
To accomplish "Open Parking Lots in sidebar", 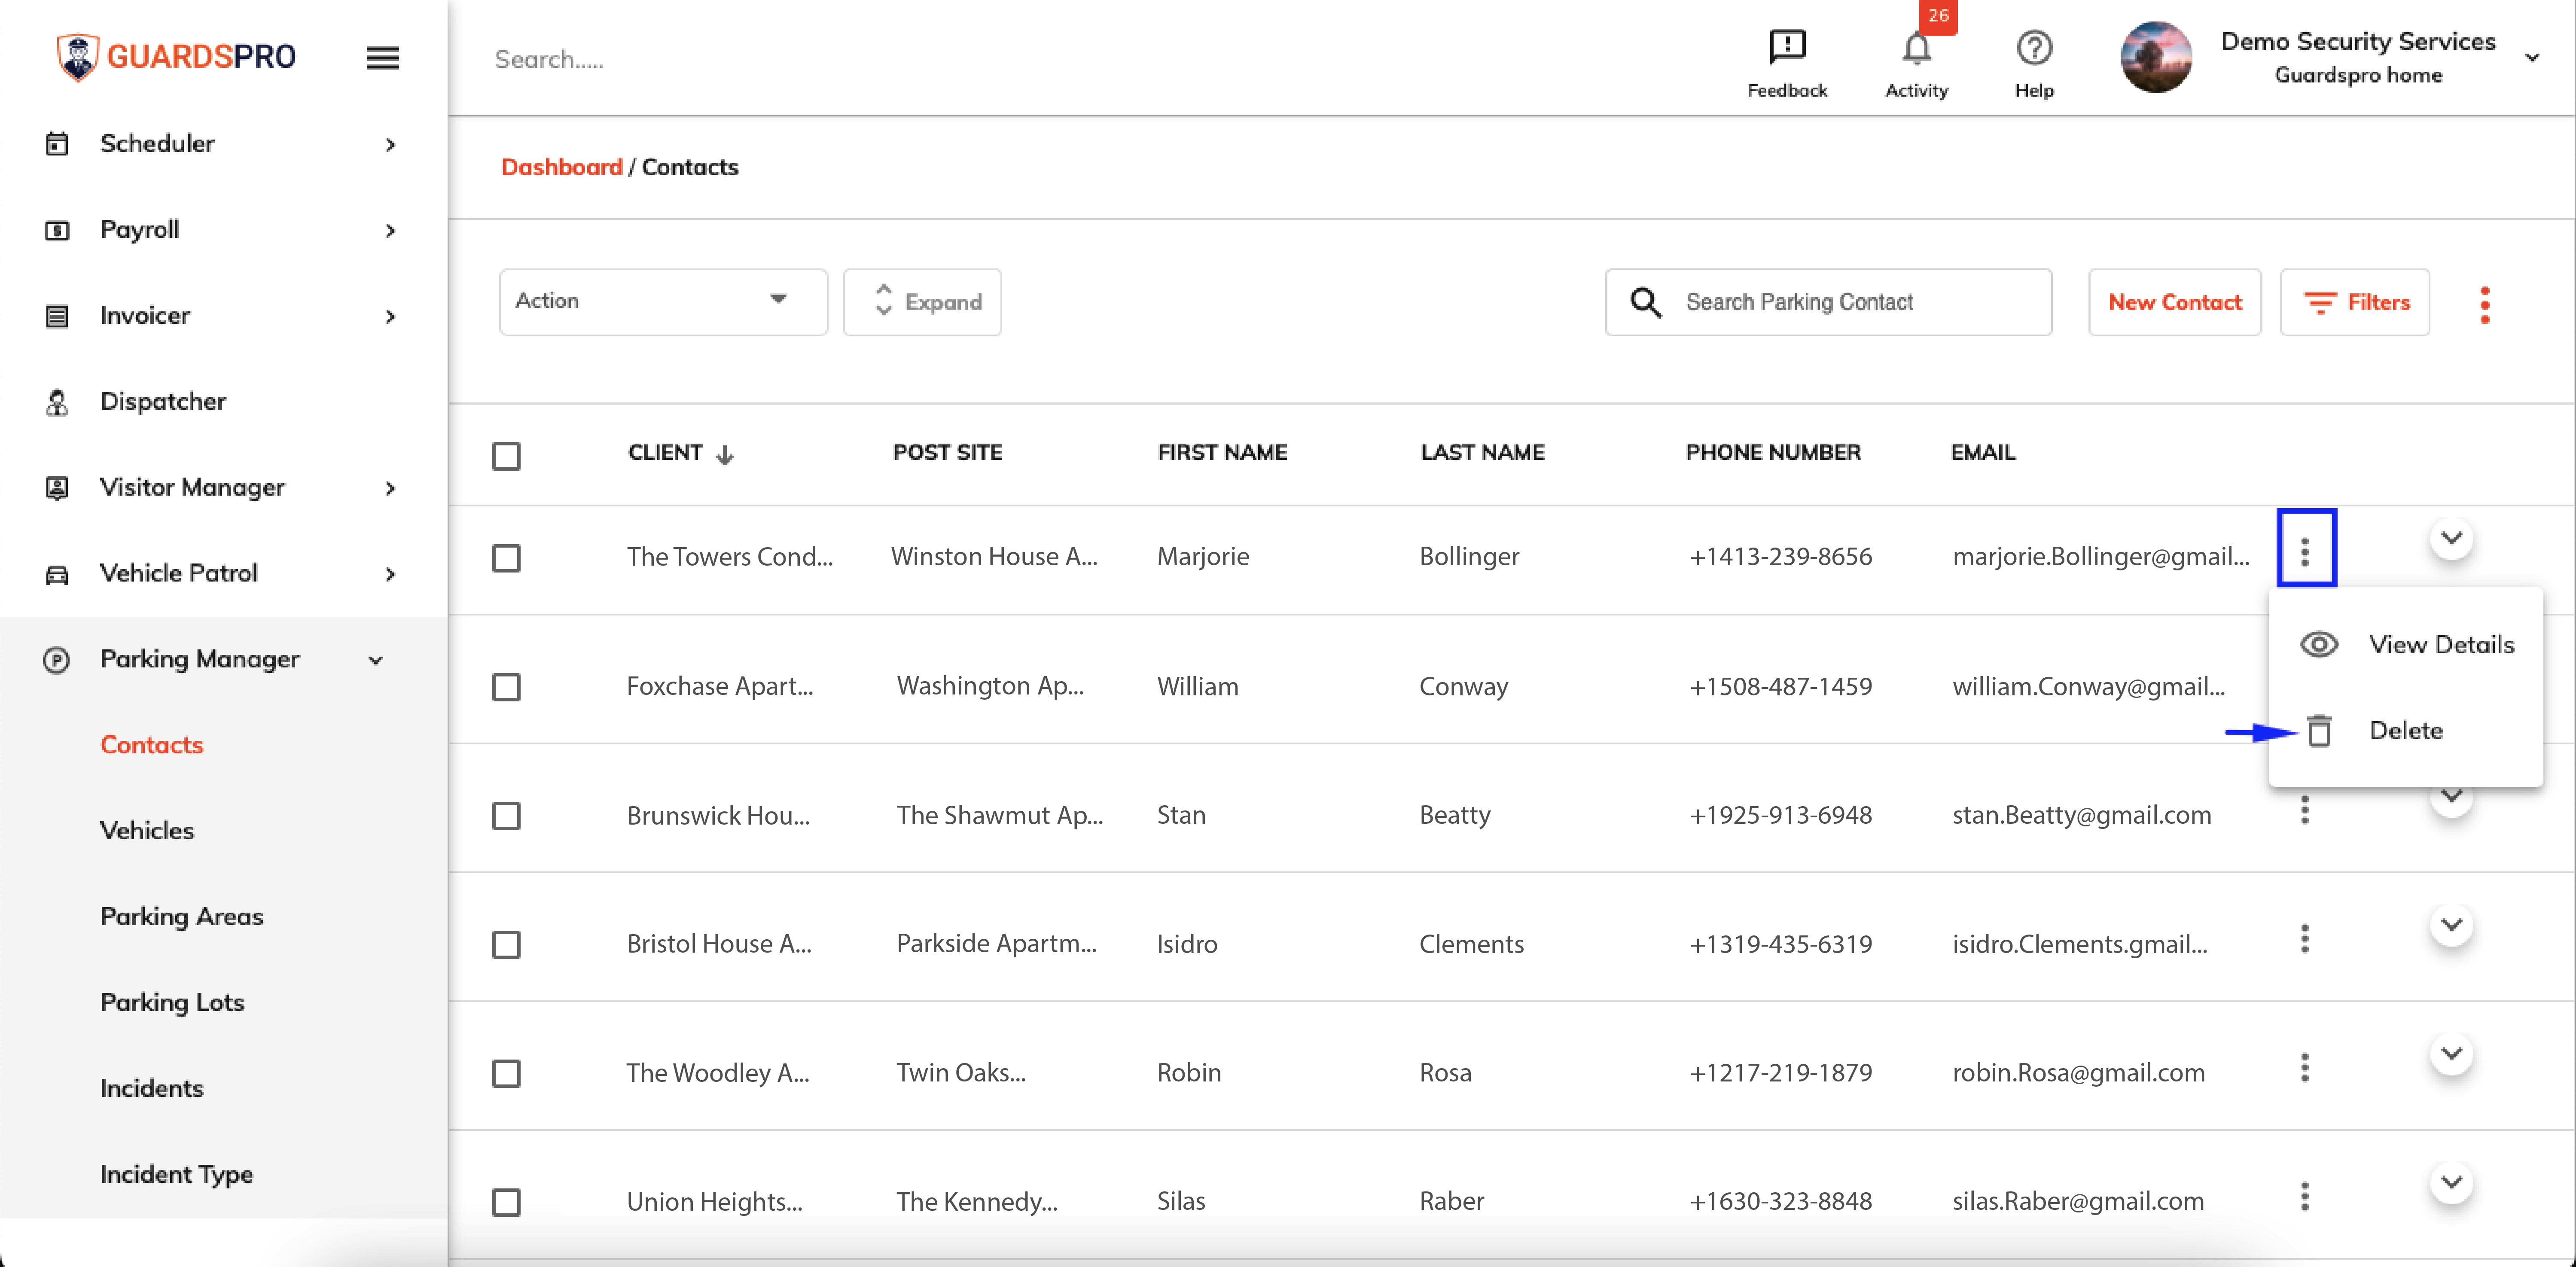I will click(x=172, y=1003).
